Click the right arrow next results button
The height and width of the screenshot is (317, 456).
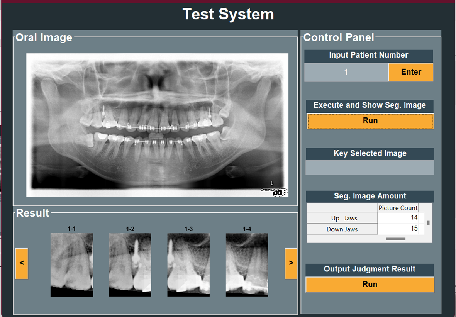pyautogui.click(x=291, y=263)
